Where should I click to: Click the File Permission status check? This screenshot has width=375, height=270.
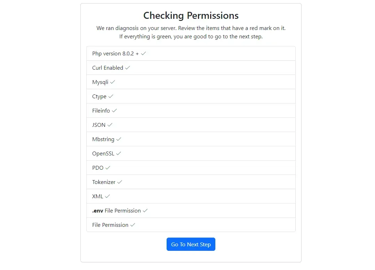tap(133, 225)
